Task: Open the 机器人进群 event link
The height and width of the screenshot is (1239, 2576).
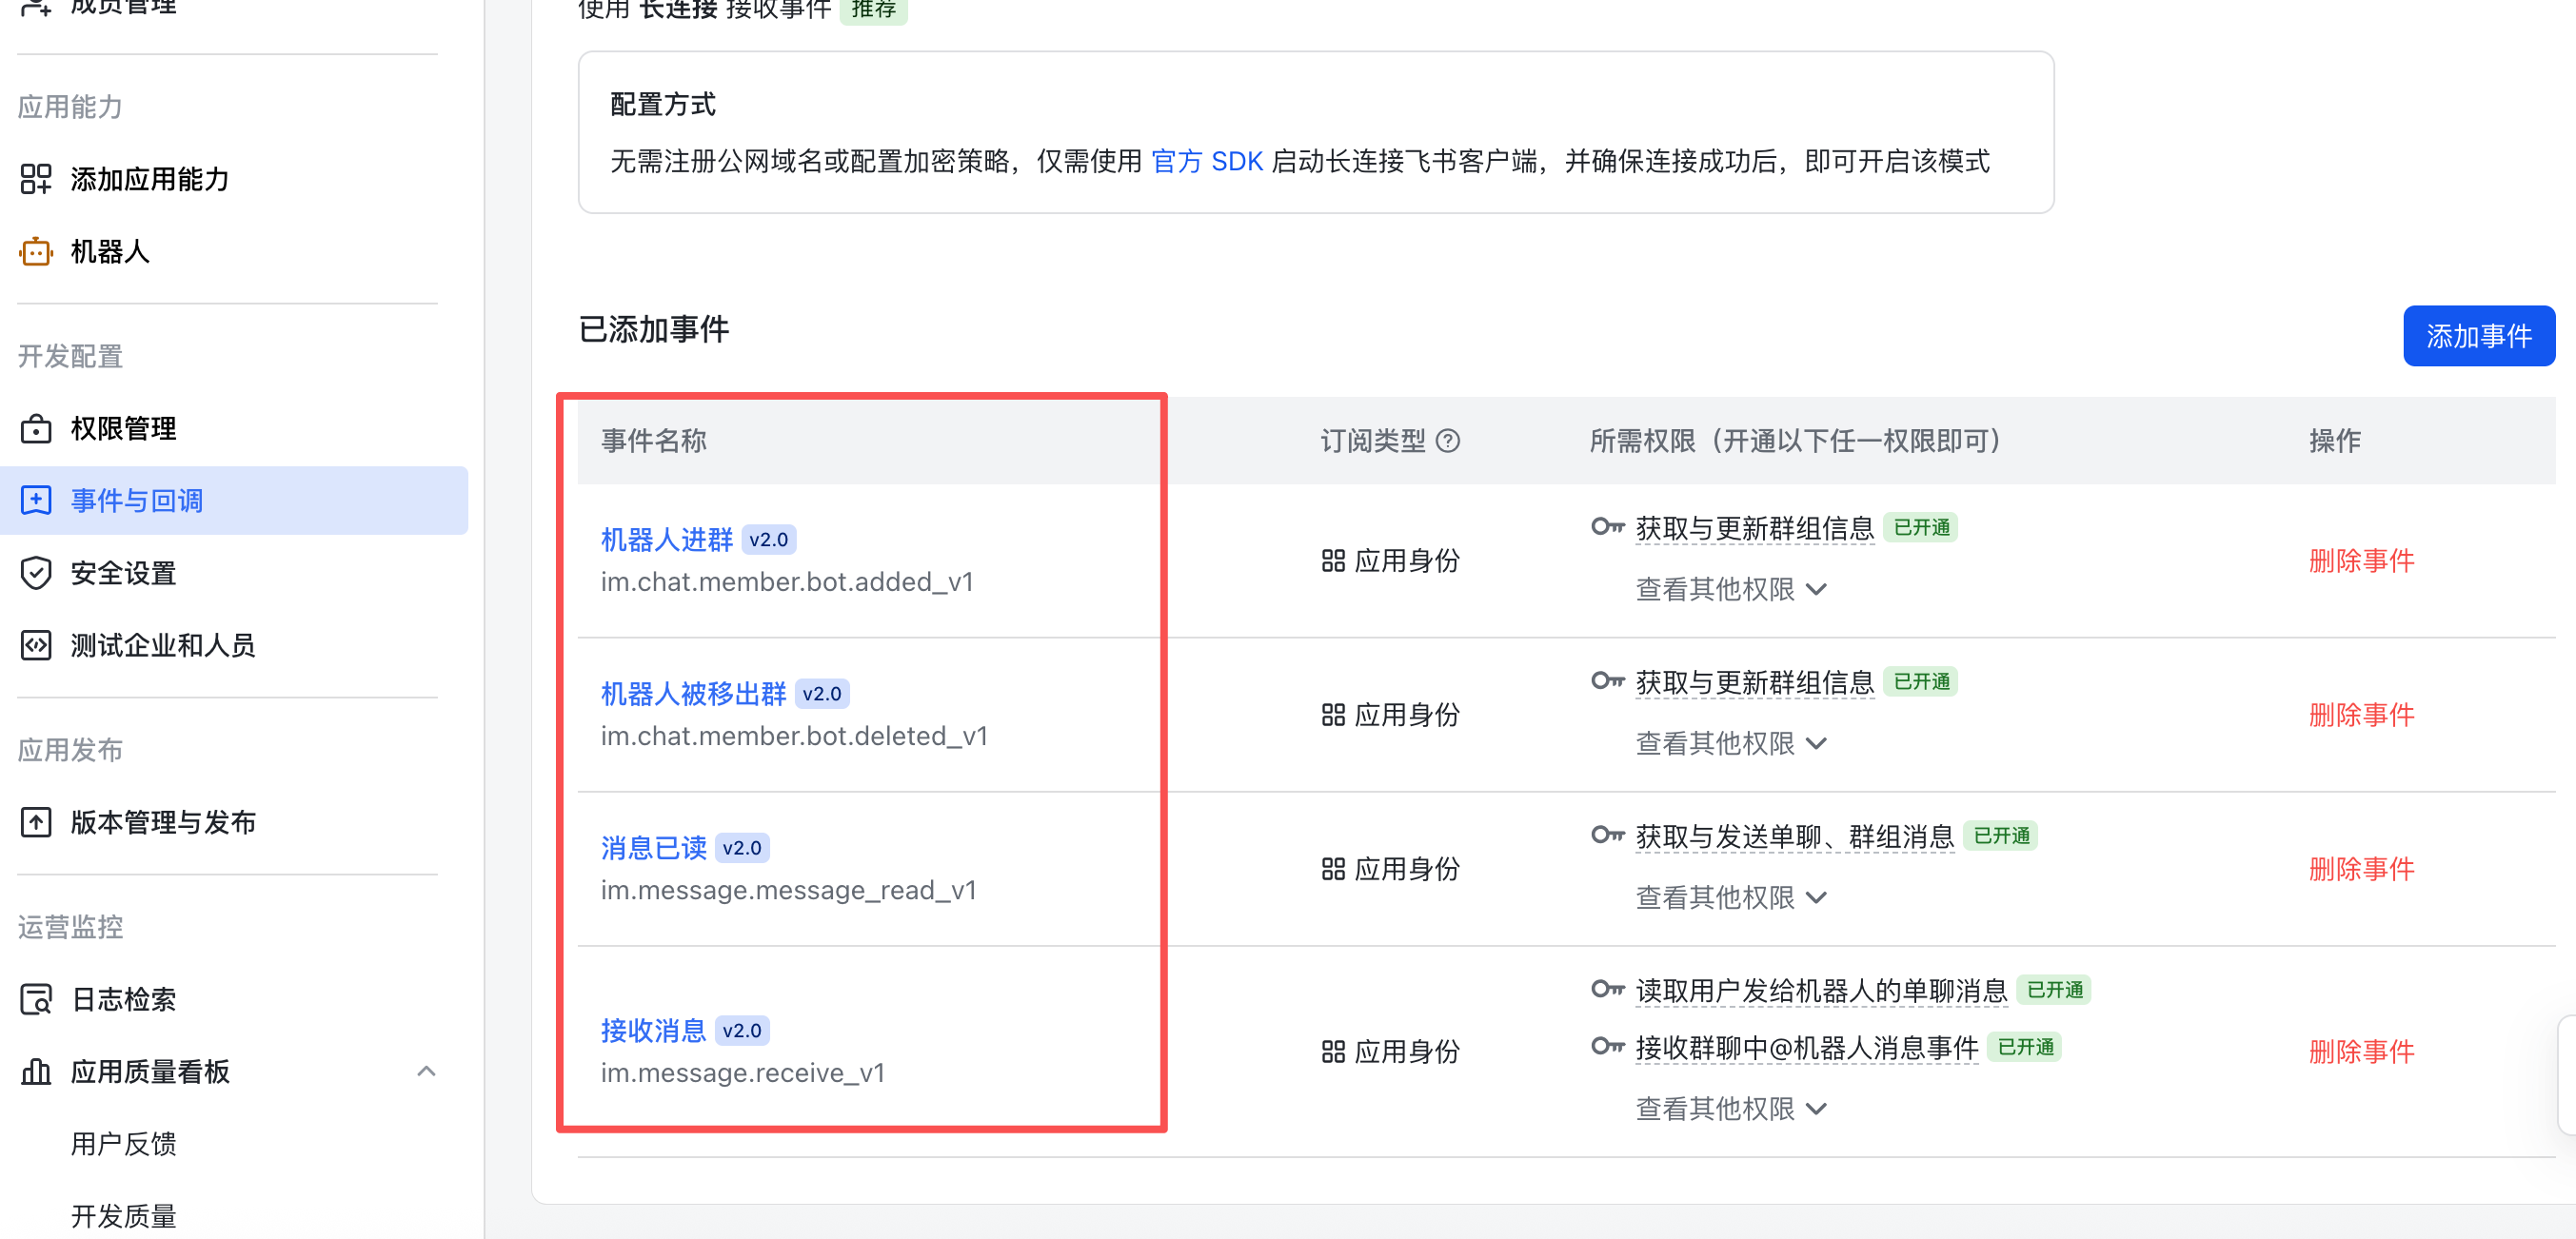Action: pos(667,540)
